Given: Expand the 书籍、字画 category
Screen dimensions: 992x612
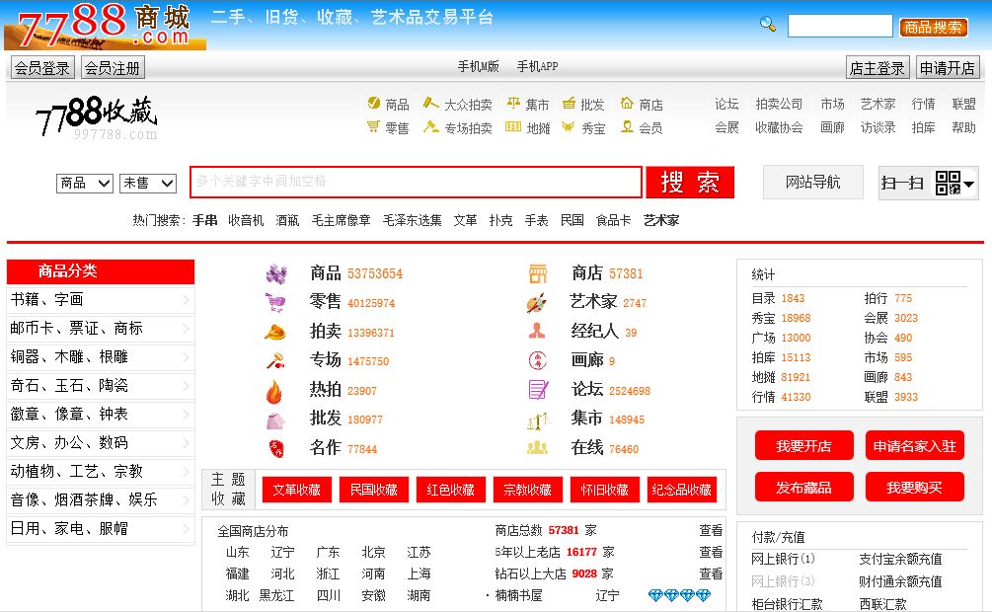Looking at the screenshot, I should (x=101, y=300).
